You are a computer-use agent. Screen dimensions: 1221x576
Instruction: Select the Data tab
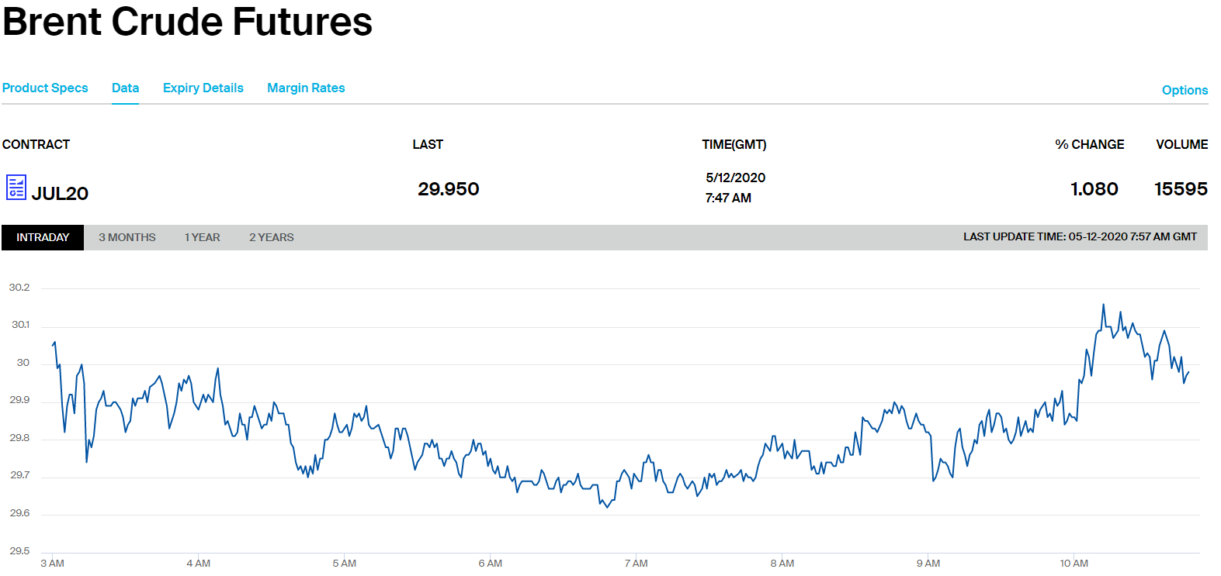125,88
